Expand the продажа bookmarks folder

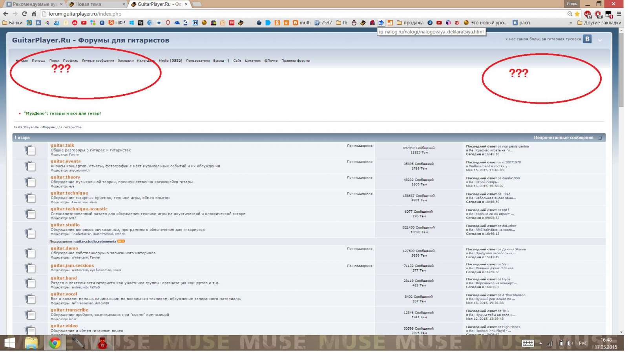(x=410, y=23)
